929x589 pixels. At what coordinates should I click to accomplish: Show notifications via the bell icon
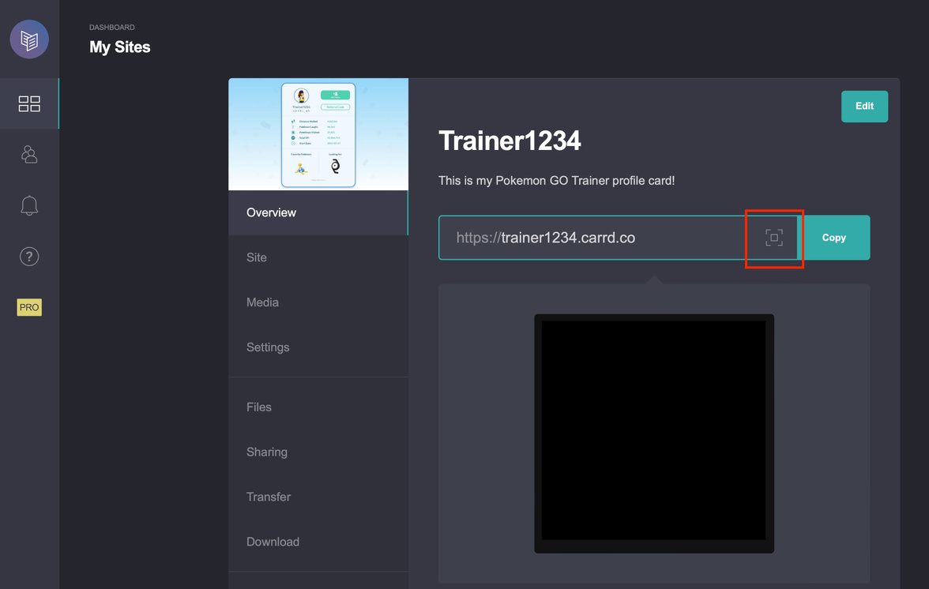[29, 206]
